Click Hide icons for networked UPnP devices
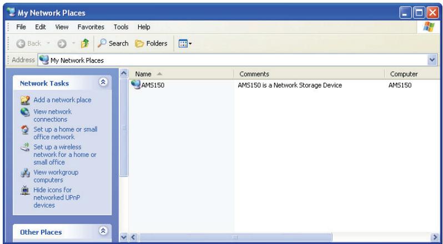The image size is (443, 244). pos(57,197)
